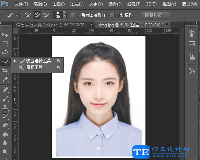Click the 调整边缘... button
Viewport: 200px width, 160px height.
(155, 15)
